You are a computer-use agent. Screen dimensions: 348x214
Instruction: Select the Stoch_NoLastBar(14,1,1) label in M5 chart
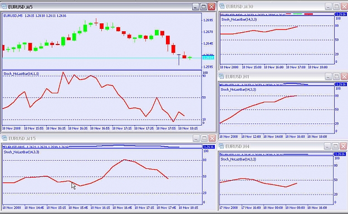click(21, 73)
